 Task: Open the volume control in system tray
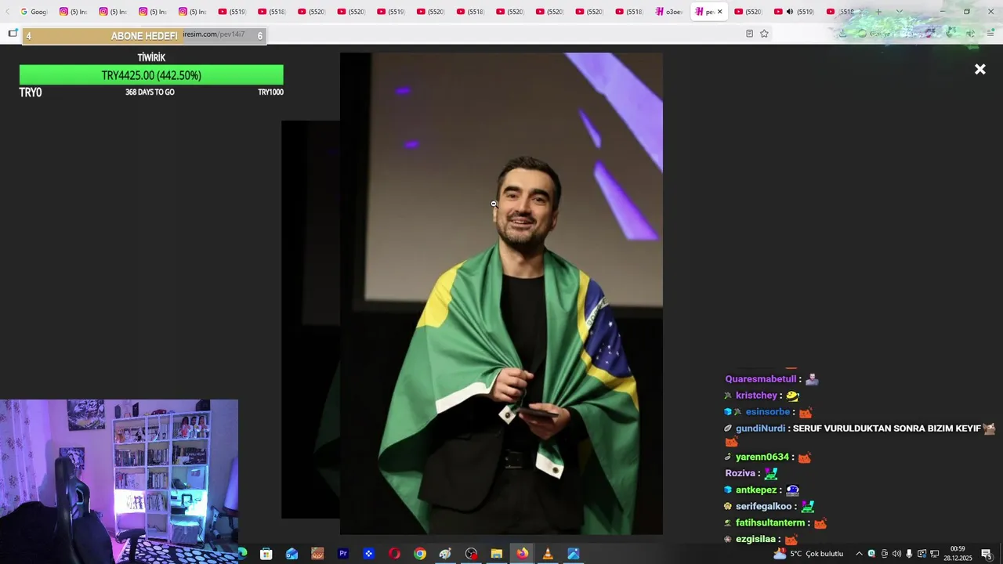coord(896,554)
